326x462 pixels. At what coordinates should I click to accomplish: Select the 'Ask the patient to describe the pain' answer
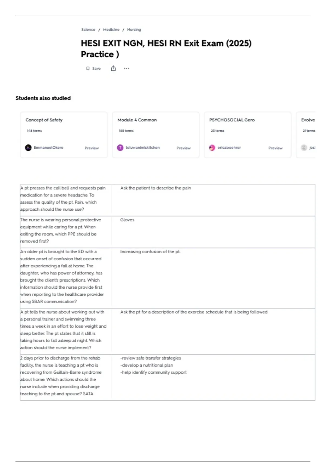pyautogui.click(x=155, y=188)
